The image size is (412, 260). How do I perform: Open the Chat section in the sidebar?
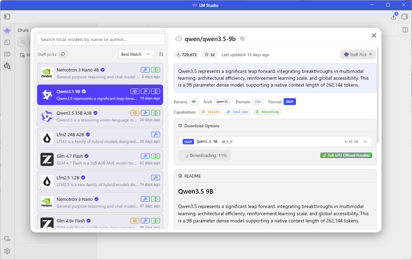7,31
